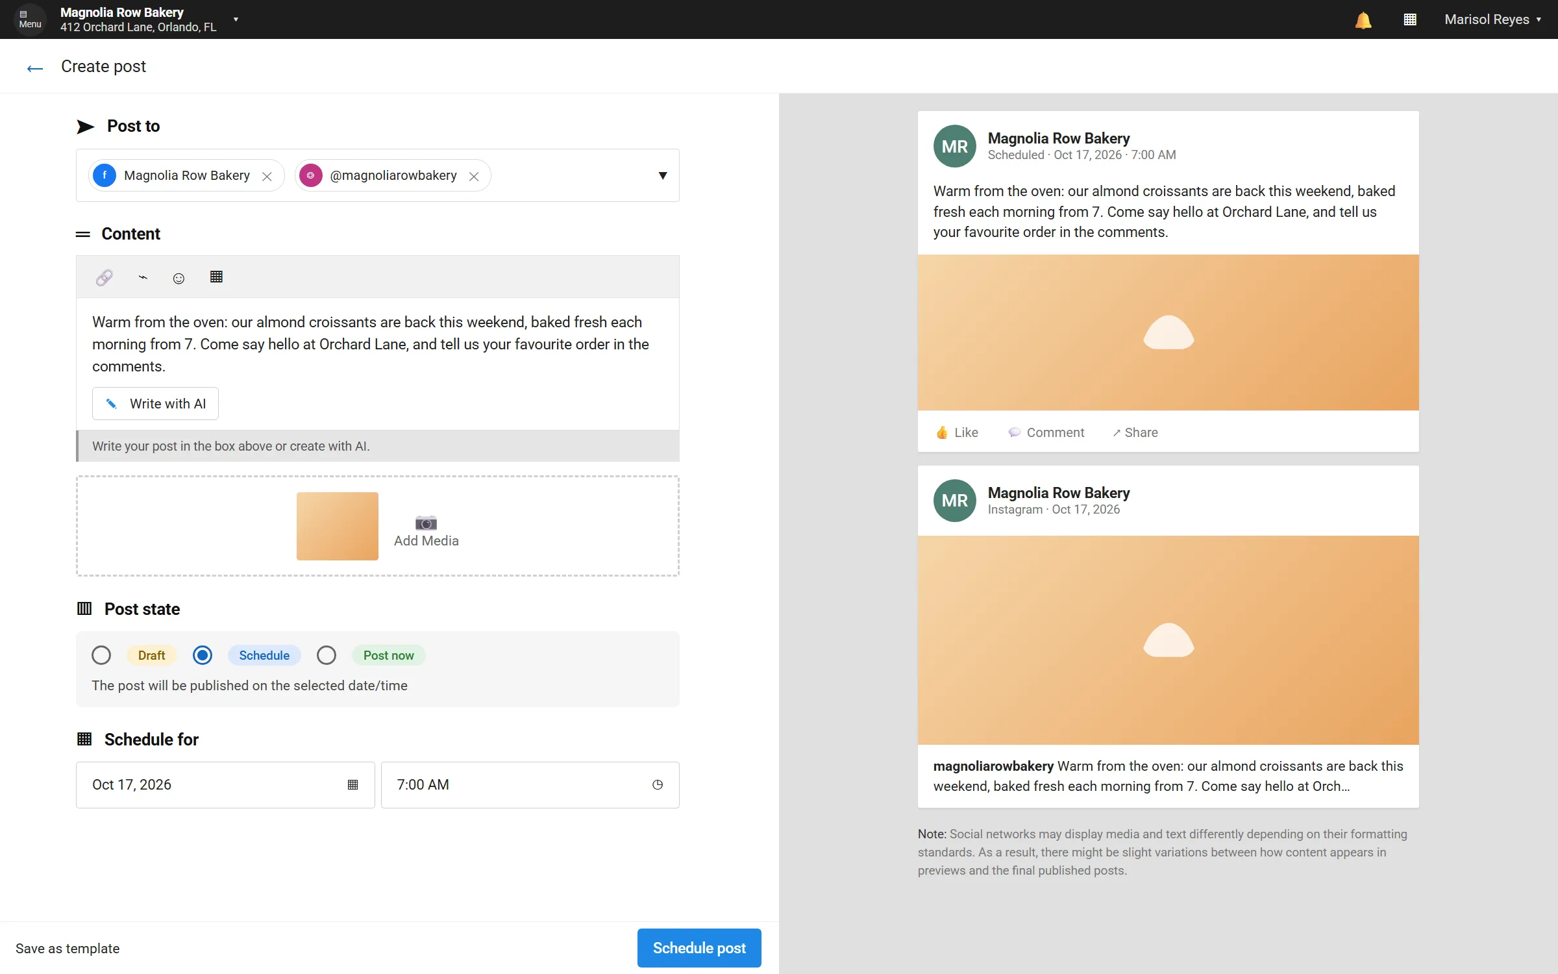Open the notifications bell
The image size is (1558, 974).
[1363, 20]
